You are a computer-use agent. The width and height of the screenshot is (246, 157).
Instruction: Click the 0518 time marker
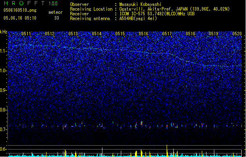pyautogui.click(x=190, y=34)
